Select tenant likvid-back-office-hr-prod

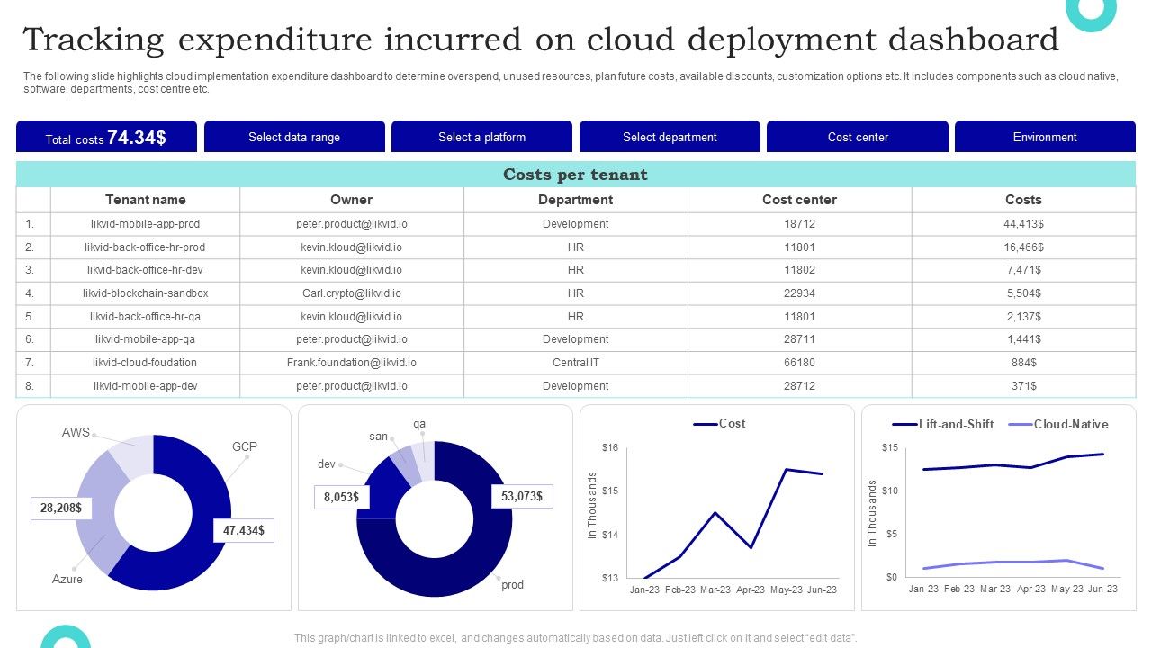146,247
